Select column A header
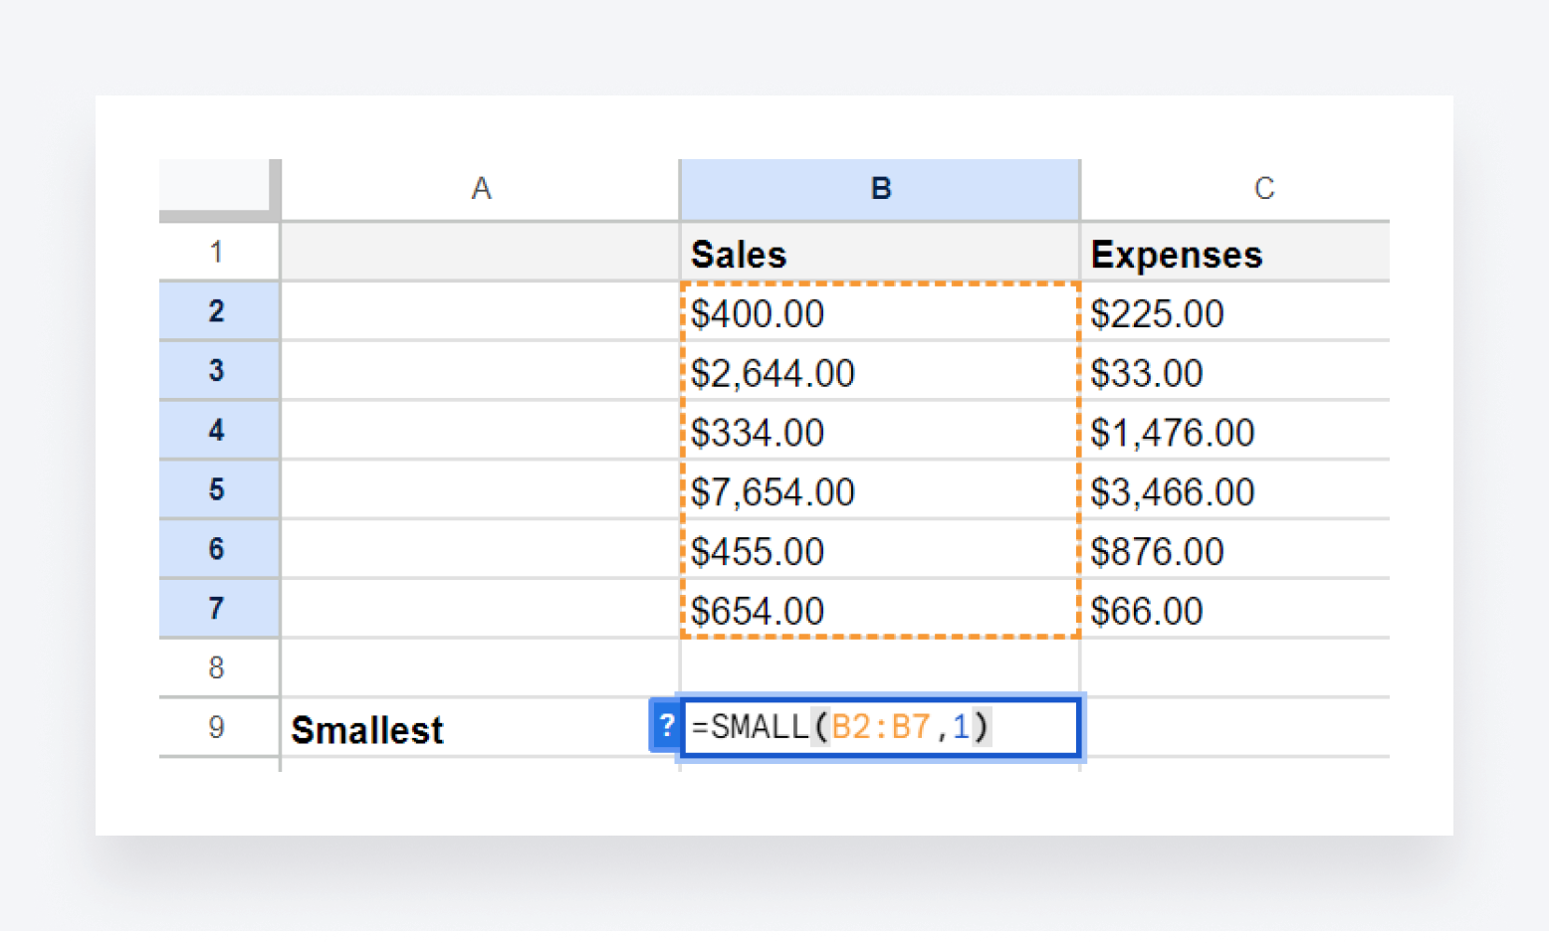Screen dimensions: 1549x943 480,187
